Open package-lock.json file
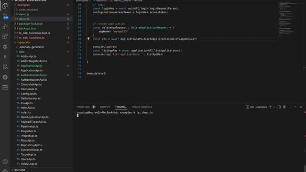Viewport: 306px width, 172px height. 31,23
